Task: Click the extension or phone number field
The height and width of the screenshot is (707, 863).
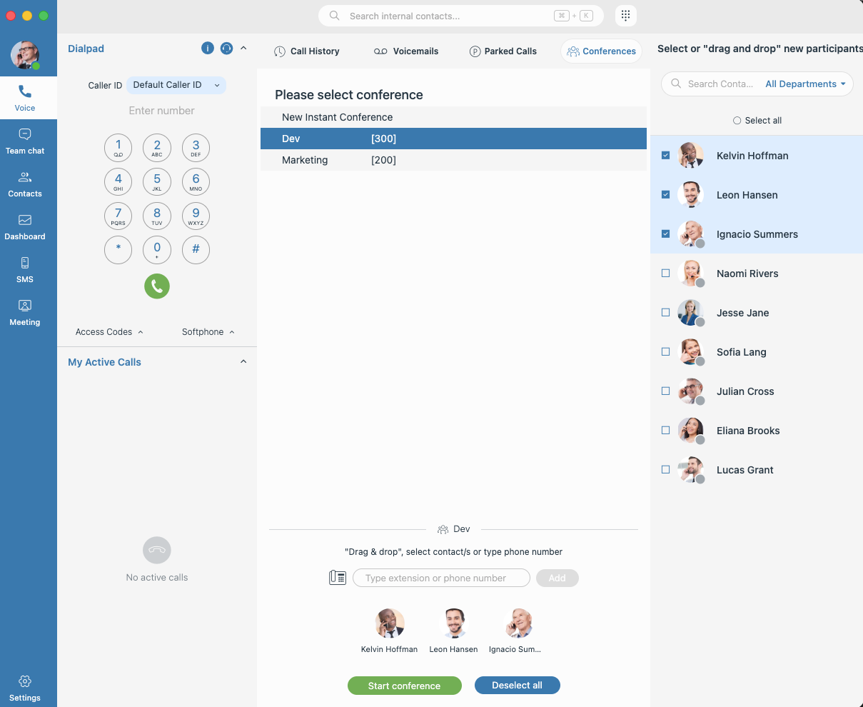Action: [441, 578]
